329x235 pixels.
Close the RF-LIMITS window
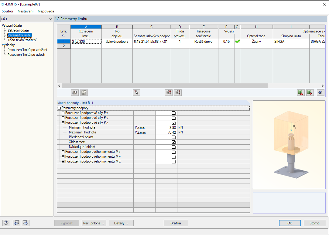point(324,4)
